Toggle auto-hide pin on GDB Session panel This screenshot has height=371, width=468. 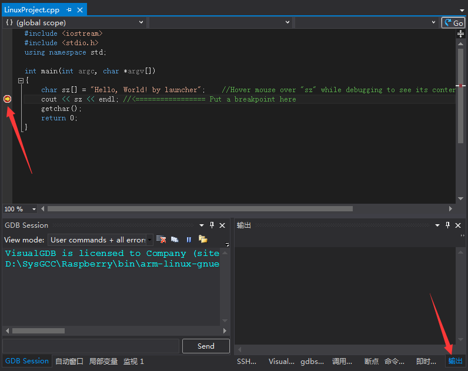click(212, 225)
